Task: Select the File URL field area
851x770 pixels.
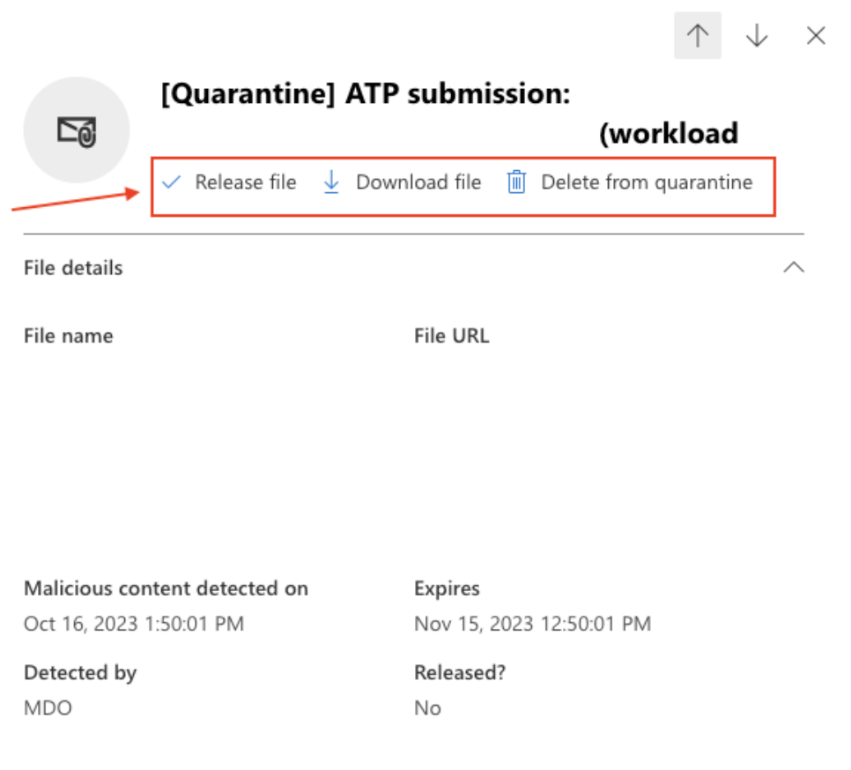Action: click(450, 336)
